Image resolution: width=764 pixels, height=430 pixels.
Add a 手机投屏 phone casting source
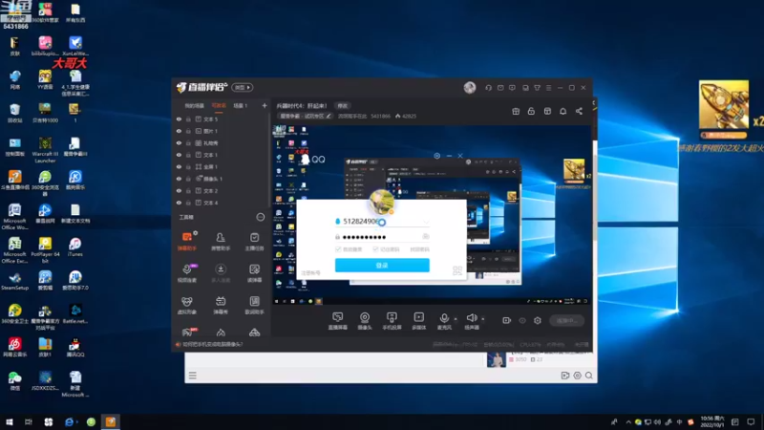coord(392,321)
